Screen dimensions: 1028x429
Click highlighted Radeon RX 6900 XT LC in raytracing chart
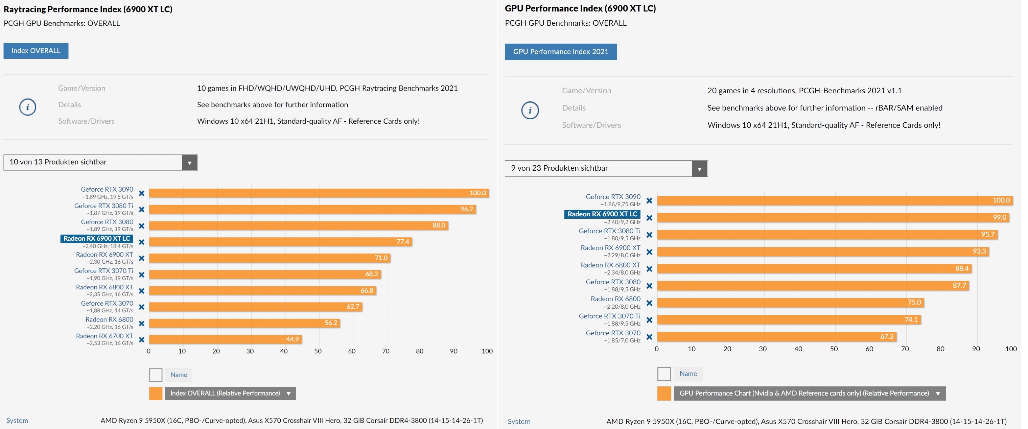coord(97,239)
